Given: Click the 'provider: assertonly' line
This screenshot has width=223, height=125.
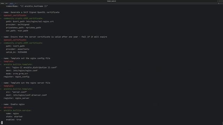Looking at the screenshot, I should (17, 49).
